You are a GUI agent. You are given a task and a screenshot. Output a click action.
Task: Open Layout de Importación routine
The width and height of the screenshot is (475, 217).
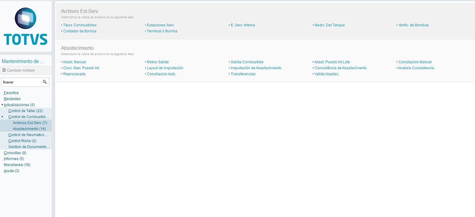click(x=165, y=68)
